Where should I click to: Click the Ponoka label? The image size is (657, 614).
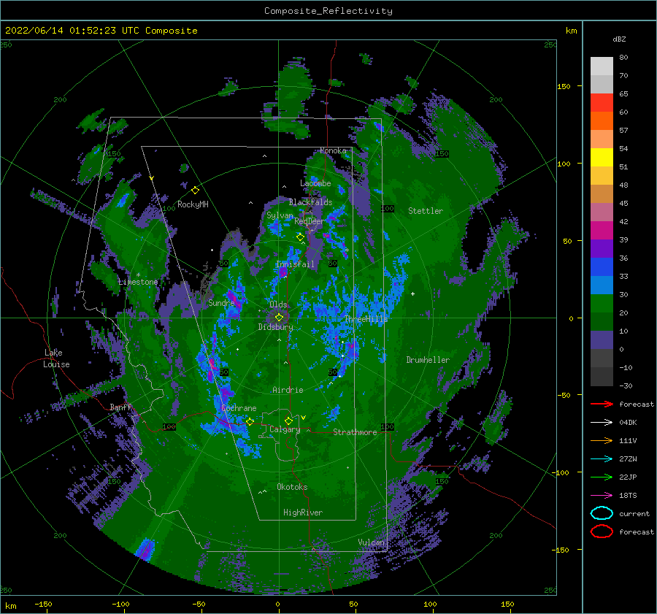pyautogui.click(x=333, y=150)
